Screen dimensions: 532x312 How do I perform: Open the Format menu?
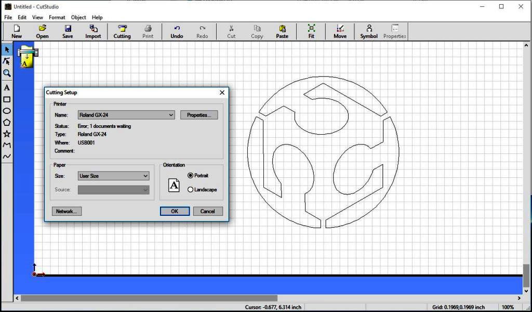pos(57,17)
